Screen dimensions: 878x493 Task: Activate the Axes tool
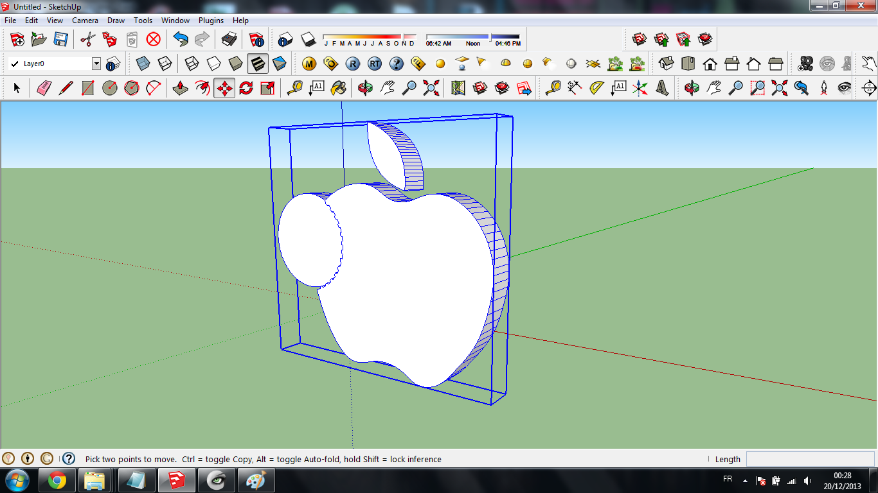coord(640,88)
